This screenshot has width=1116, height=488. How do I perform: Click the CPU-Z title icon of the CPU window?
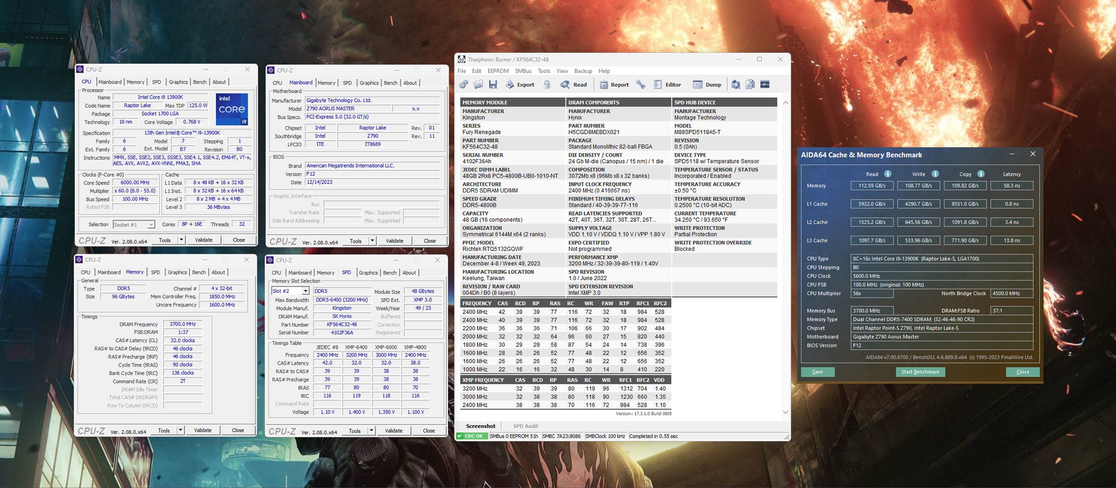click(x=80, y=69)
